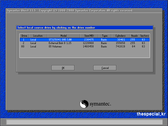Click heads value 255 in External Disk row
This screenshot has width=168, height=126.
pos(133,43)
